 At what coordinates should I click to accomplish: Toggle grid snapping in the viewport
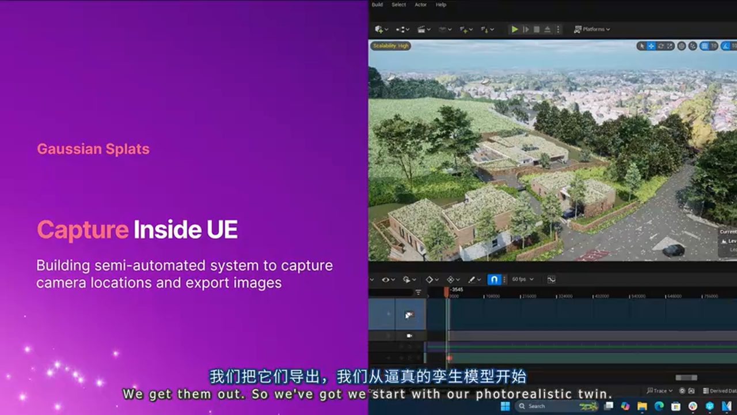point(704,46)
